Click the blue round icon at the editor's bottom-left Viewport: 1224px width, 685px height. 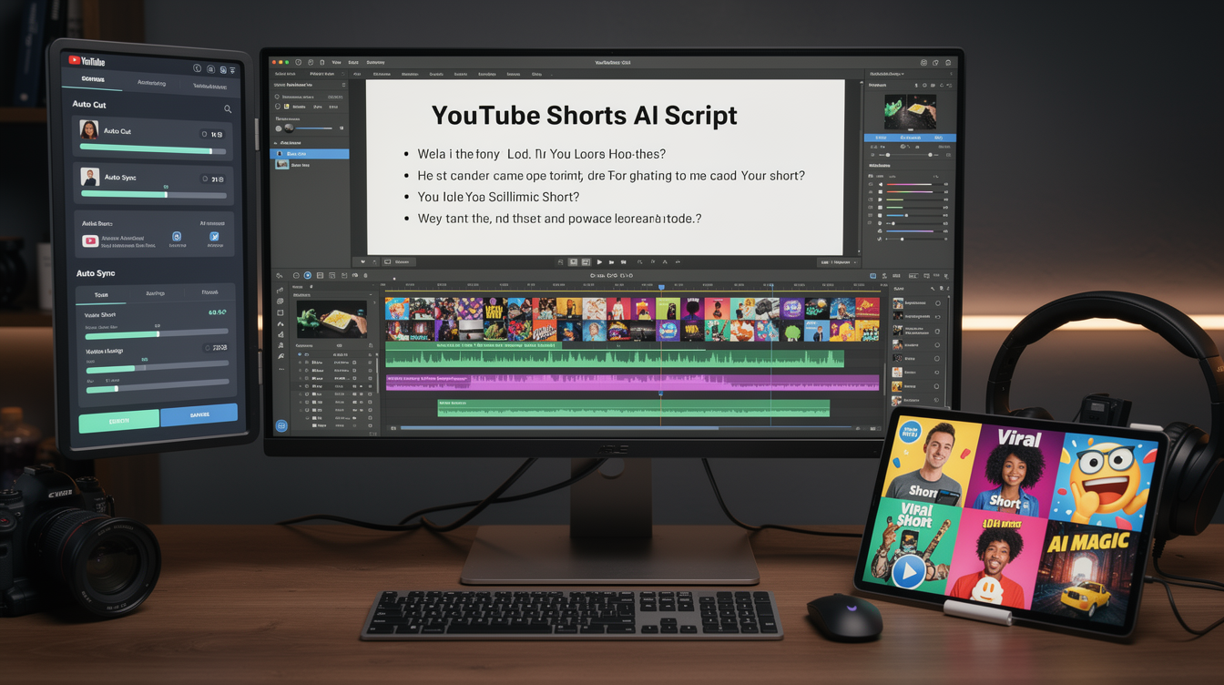pos(281,425)
